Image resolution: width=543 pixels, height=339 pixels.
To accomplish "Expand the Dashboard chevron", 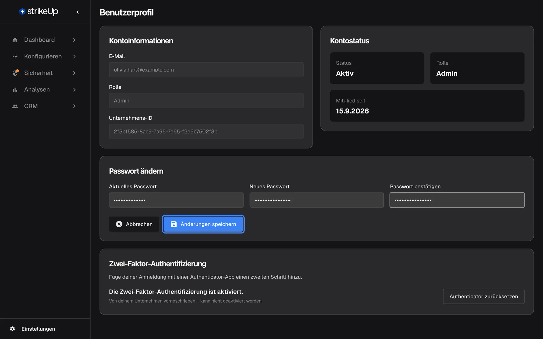I will coord(74,40).
